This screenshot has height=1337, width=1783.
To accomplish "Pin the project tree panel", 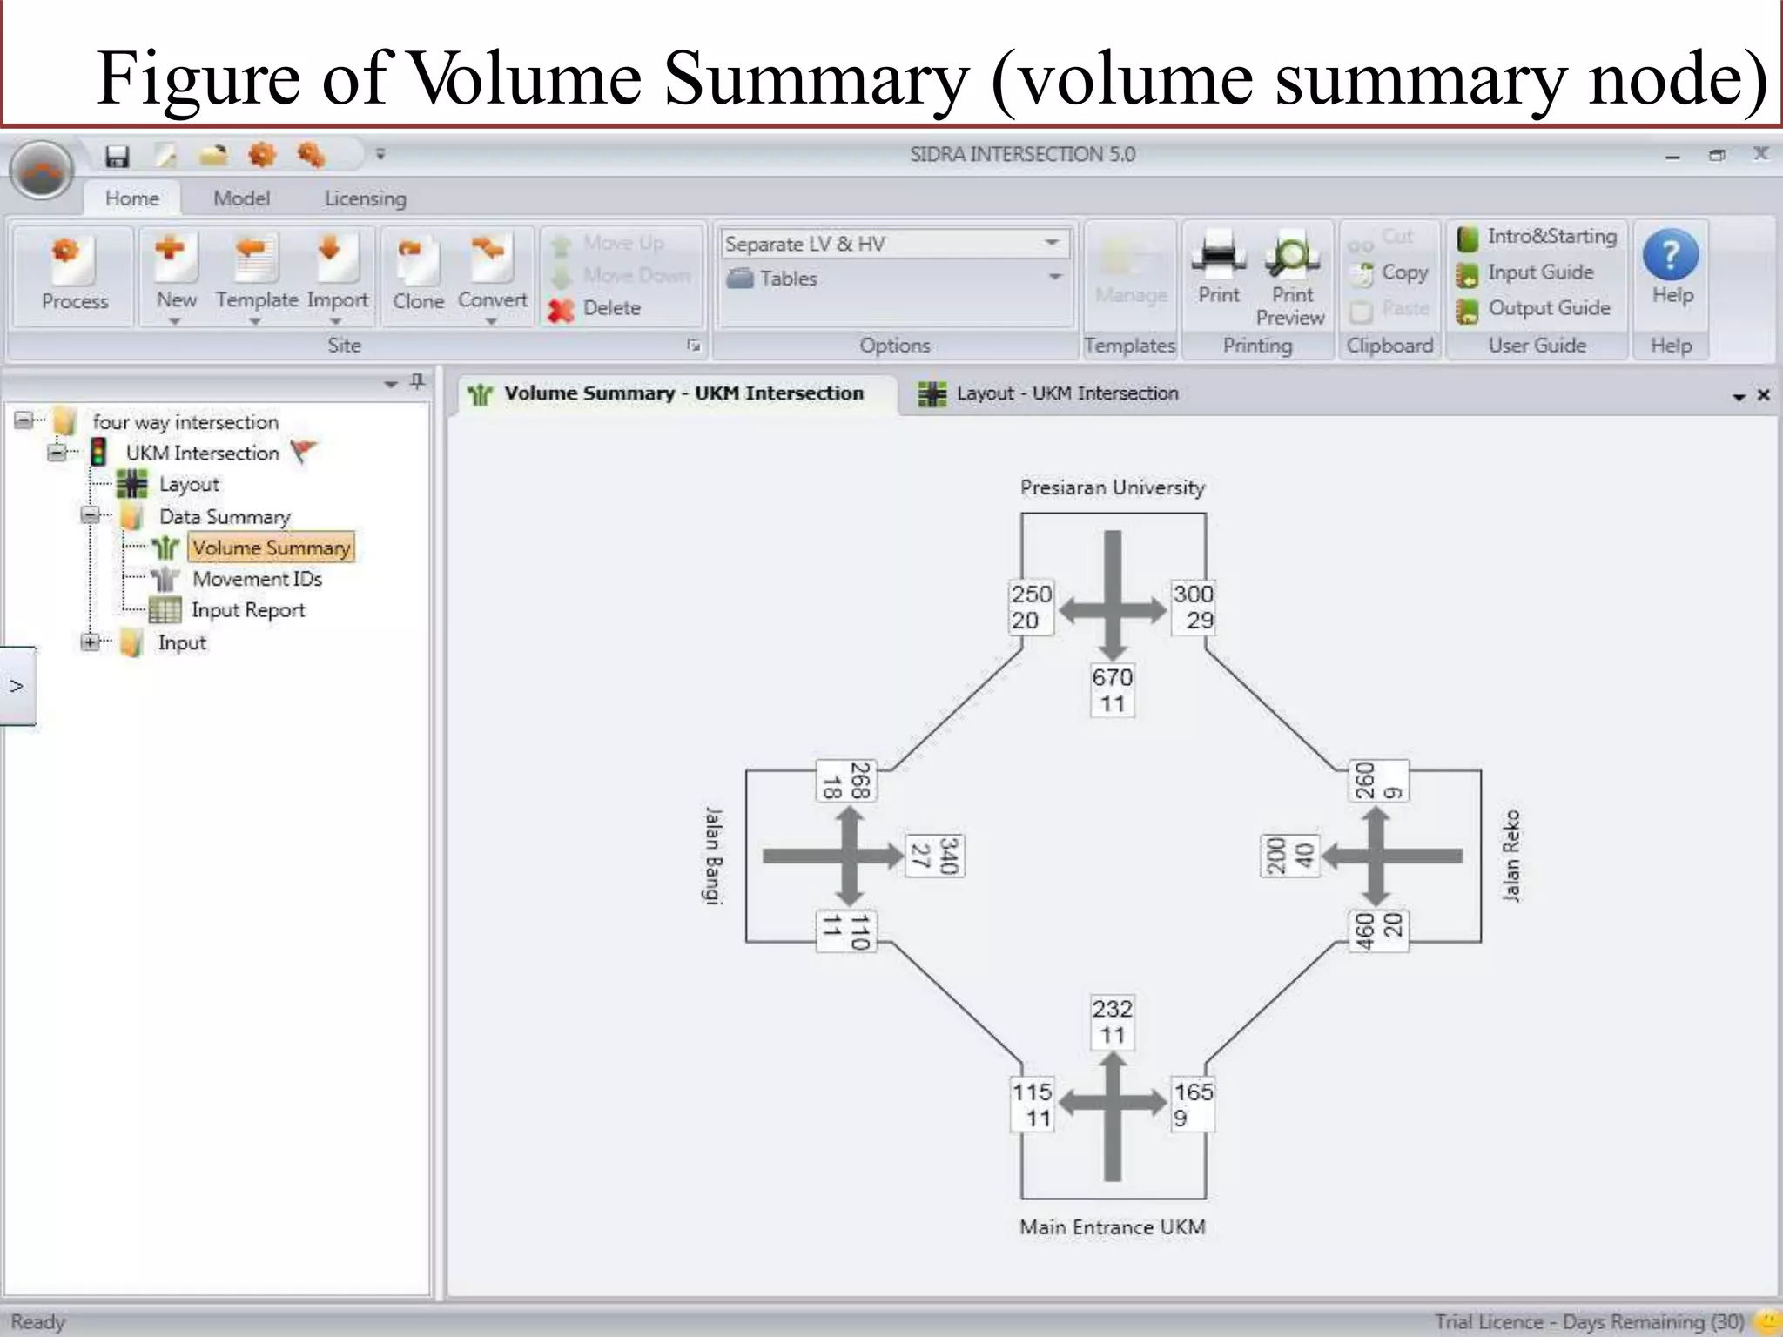I will [418, 381].
